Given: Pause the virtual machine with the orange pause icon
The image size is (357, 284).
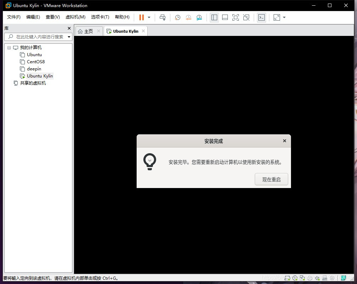Looking at the screenshot, I should (141, 17).
